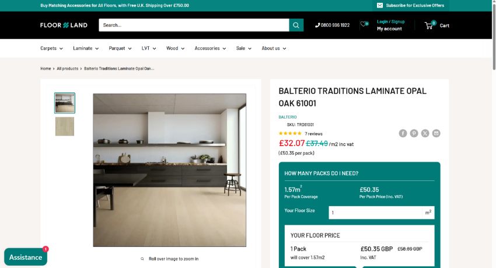The width and height of the screenshot is (496, 268).
Task: Click the Floor Land logo
Action: (x=64, y=25)
